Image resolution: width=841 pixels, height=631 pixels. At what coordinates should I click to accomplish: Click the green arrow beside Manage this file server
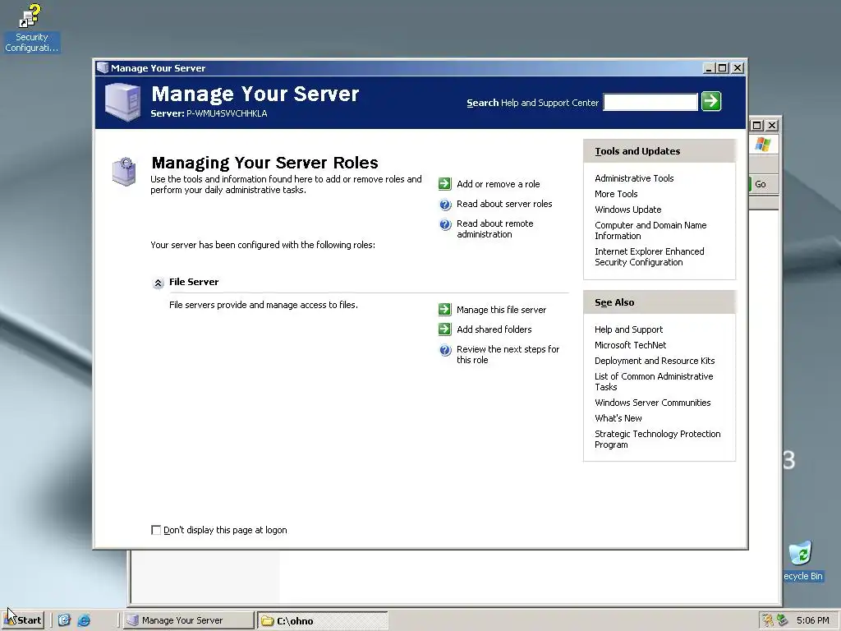tap(444, 309)
